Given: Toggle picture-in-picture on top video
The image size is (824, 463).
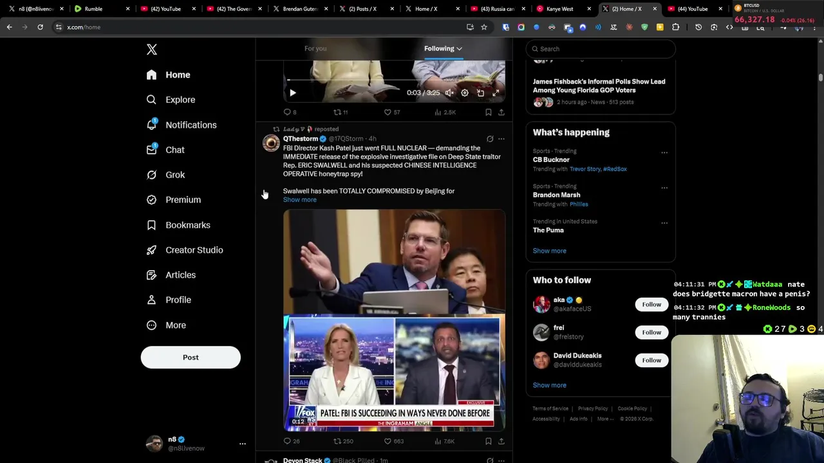Looking at the screenshot, I should (x=480, y=93).
